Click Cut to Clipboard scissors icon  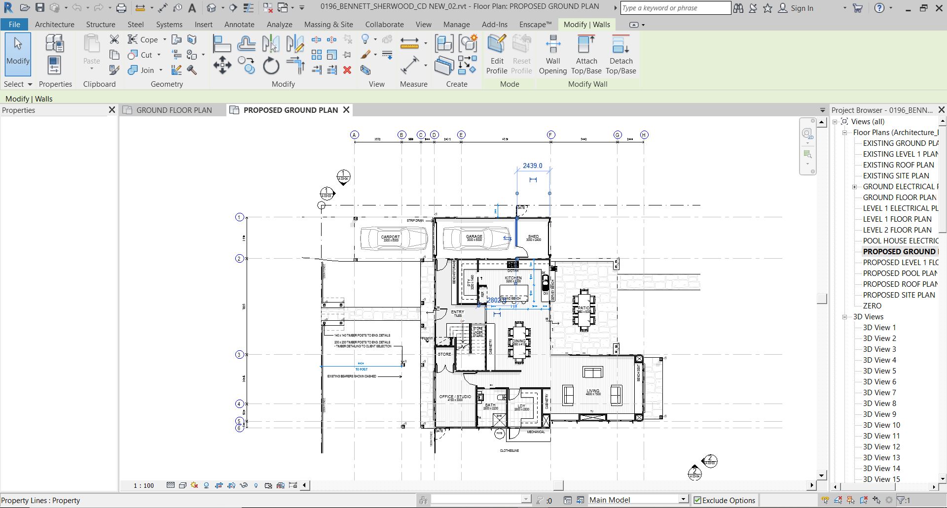pos(114,39)
